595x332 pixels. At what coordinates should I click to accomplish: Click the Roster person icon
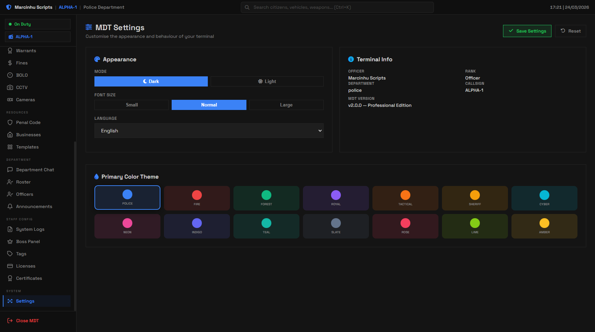click(10, 182)
